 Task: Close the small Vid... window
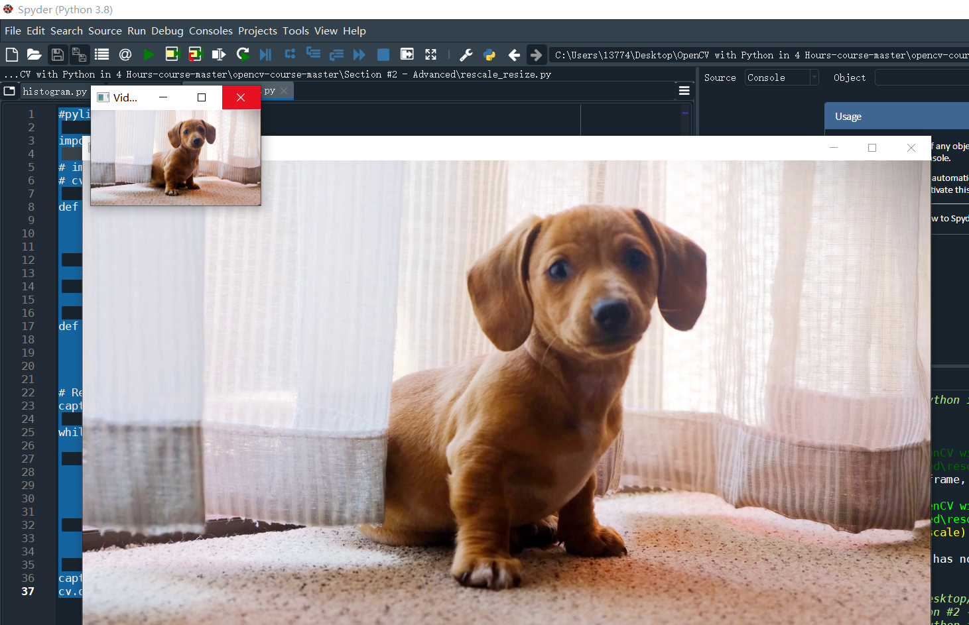[x=241, y=97]
